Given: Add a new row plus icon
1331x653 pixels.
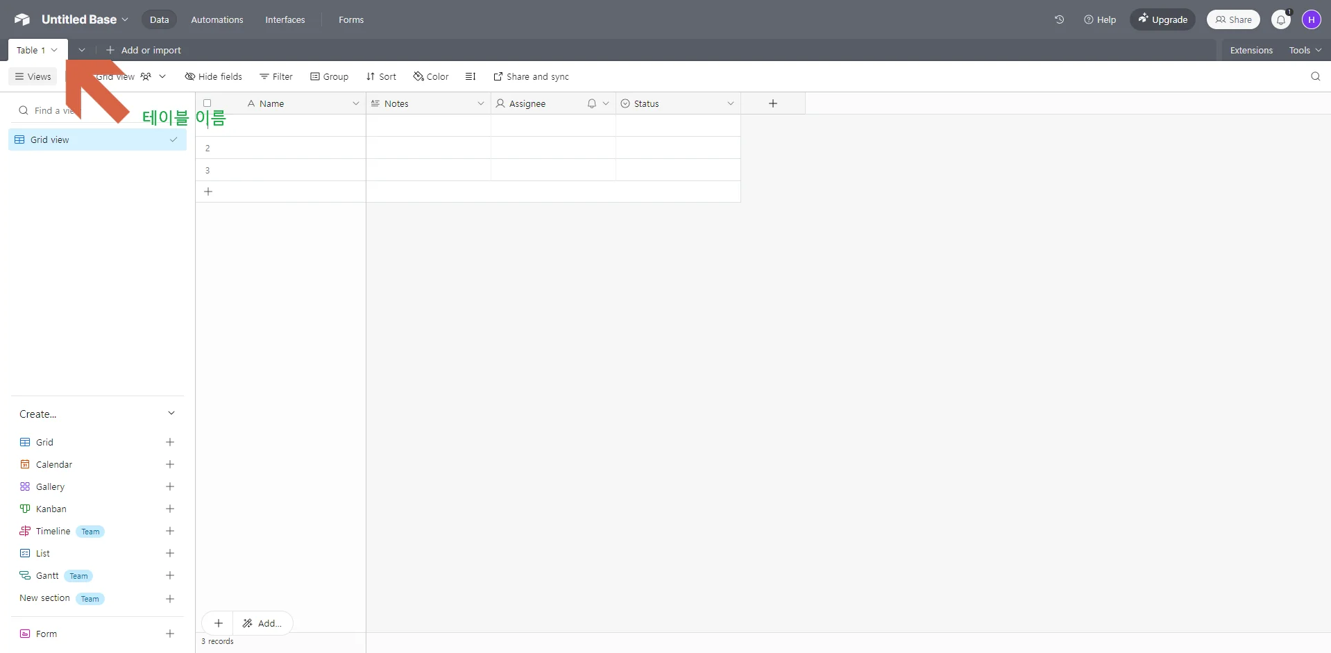Looking at the screenshot, I should click(x=208, y=192).
